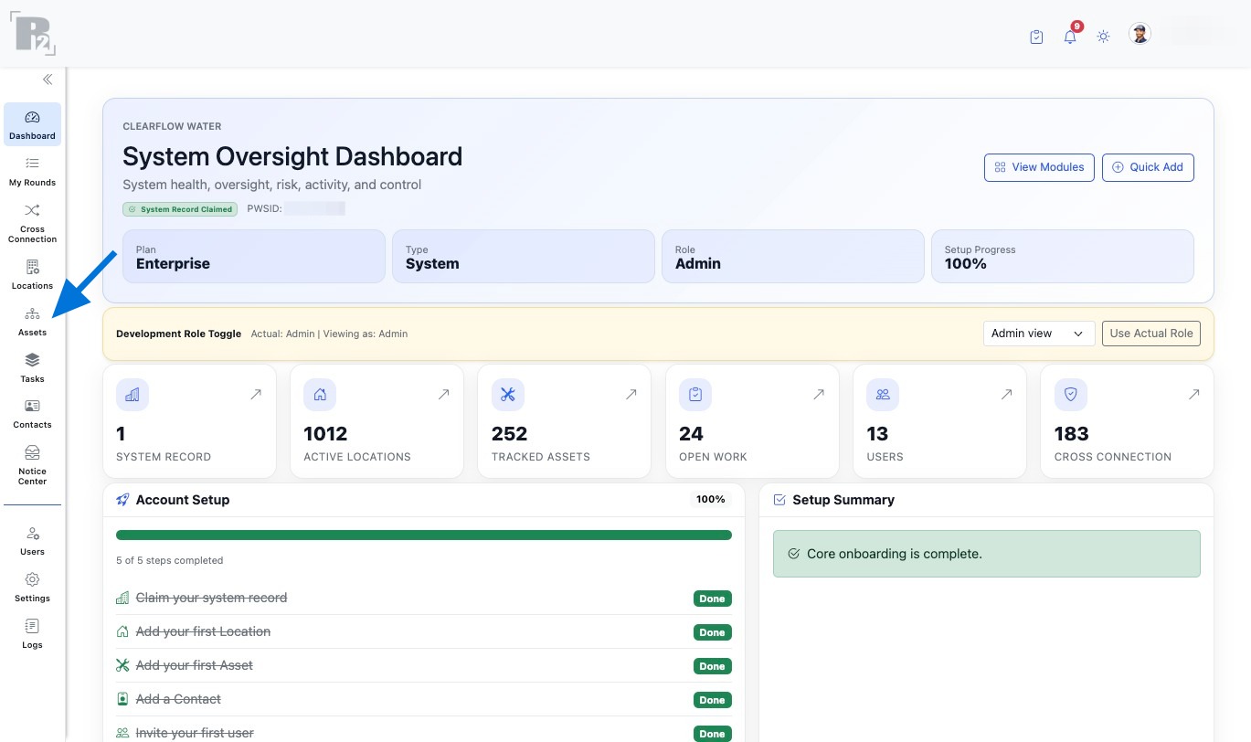Image resolution: width=1251 pixels, height=742 pixels.
Task: Open Dashboard in the sidebar
Action: pos(32,125)
